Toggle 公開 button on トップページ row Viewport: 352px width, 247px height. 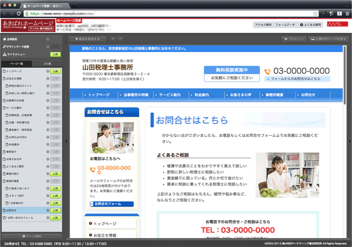(x=56, y=70)
